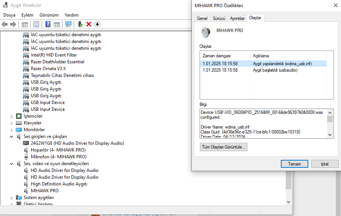Cancel with the İptal button
Image resolution: width=341 pixels, height=216 pixels.
point(325,164)
